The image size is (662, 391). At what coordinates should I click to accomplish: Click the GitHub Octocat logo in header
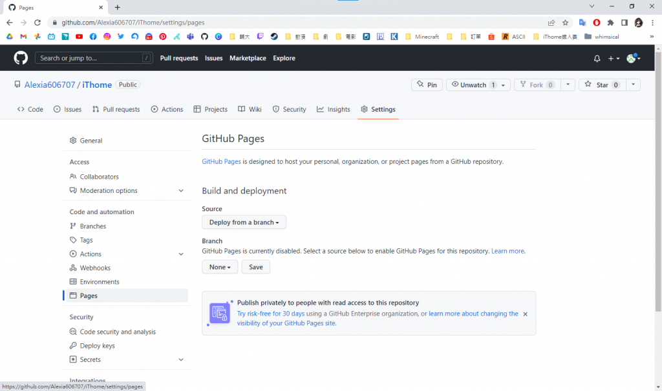pyautogui.click(x=21, y=57)
